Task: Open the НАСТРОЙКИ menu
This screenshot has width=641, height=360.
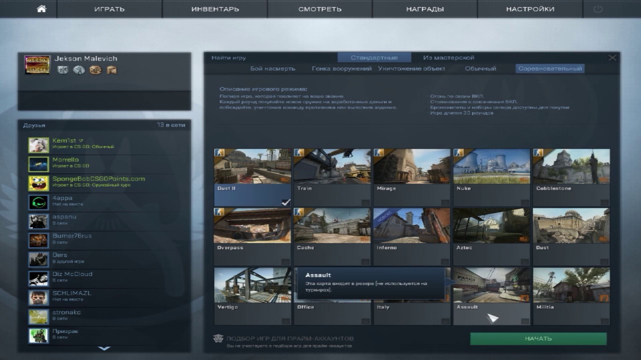Action: coord(530,9)
